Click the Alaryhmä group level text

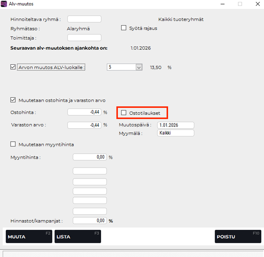tap(78, 29)
